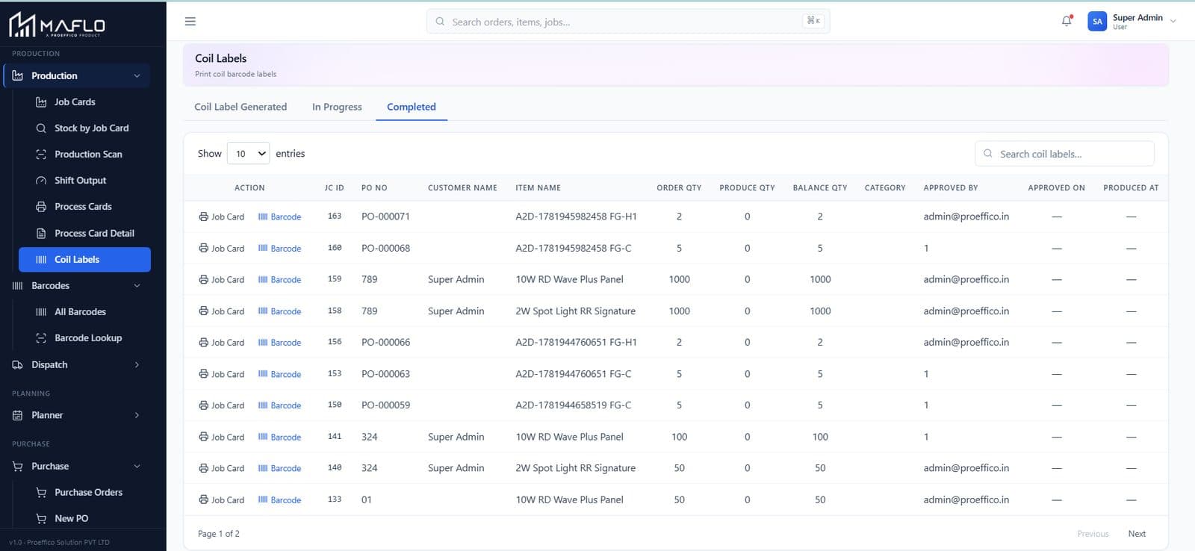Click the Process Card Detail document icon
The height and width of the screenshot is (551, 1195).
41,233
